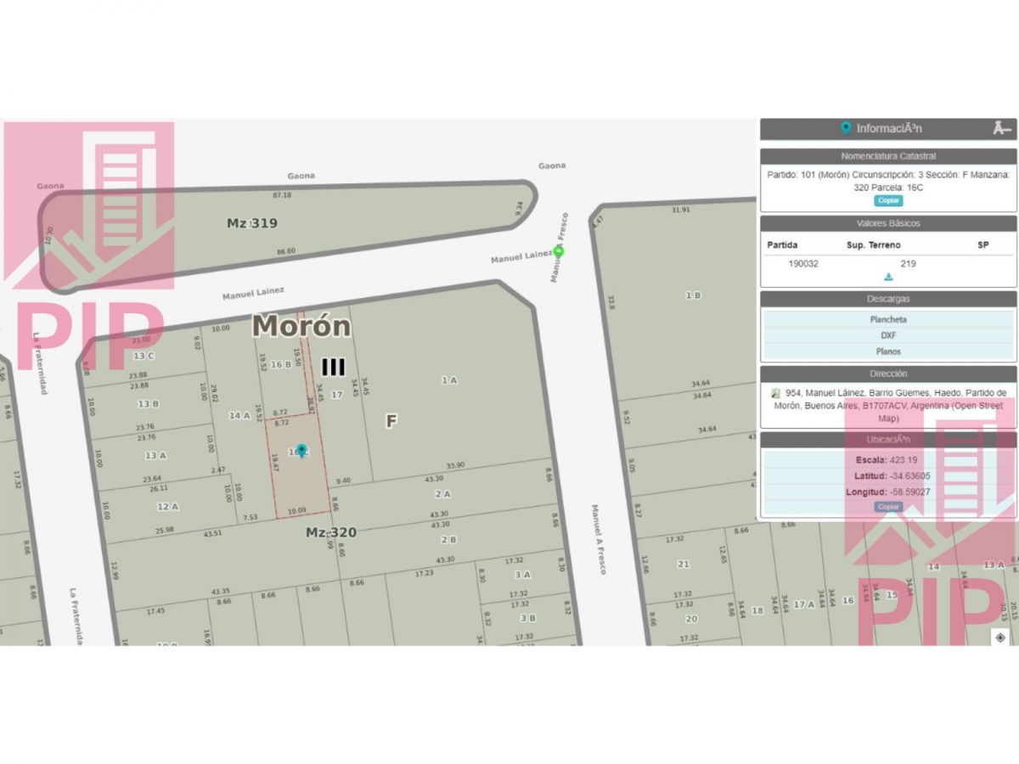The height and width of the screenshot is (764, 1019).
Task: Click the Longitud value -58.59027
Action: 909,492
